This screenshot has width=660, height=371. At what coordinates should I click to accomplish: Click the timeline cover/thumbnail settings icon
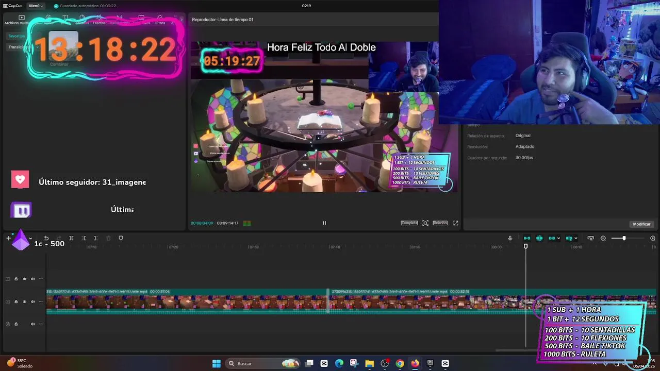[x=590, y=238]
